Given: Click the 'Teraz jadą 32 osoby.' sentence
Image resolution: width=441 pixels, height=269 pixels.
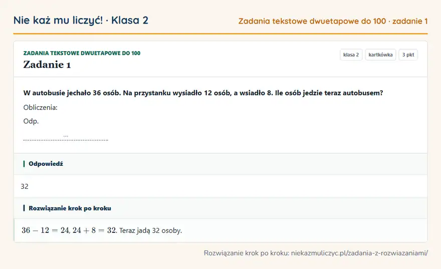Looking at the screenshot, I should (x=150, y=230).
